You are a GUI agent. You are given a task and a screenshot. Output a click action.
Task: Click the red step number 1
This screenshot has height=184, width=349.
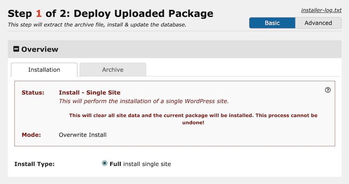[39, 14]
